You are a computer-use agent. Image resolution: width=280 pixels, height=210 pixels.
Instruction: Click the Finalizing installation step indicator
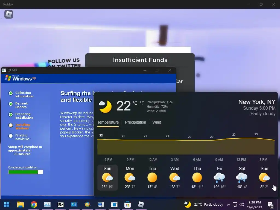(x=11, y=136)
